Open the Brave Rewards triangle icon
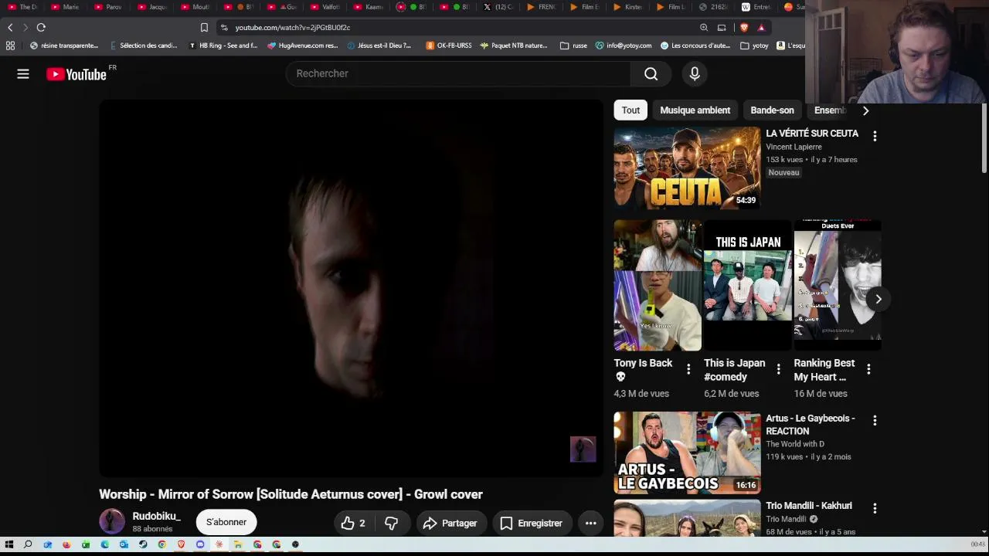This screenshot has width=989, height=556. pos(761,28)
